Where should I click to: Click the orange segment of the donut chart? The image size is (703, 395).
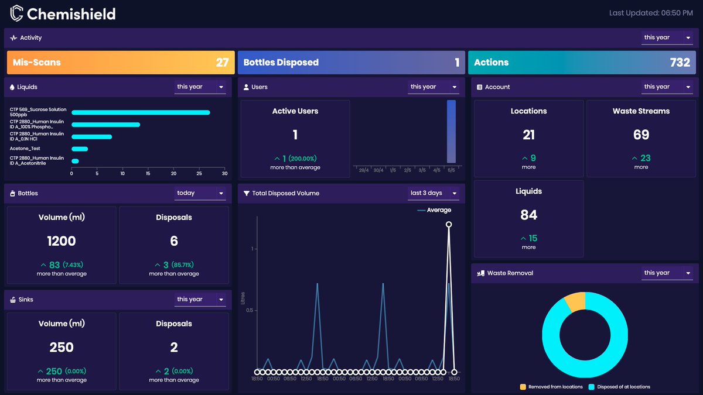pos(575,302)
